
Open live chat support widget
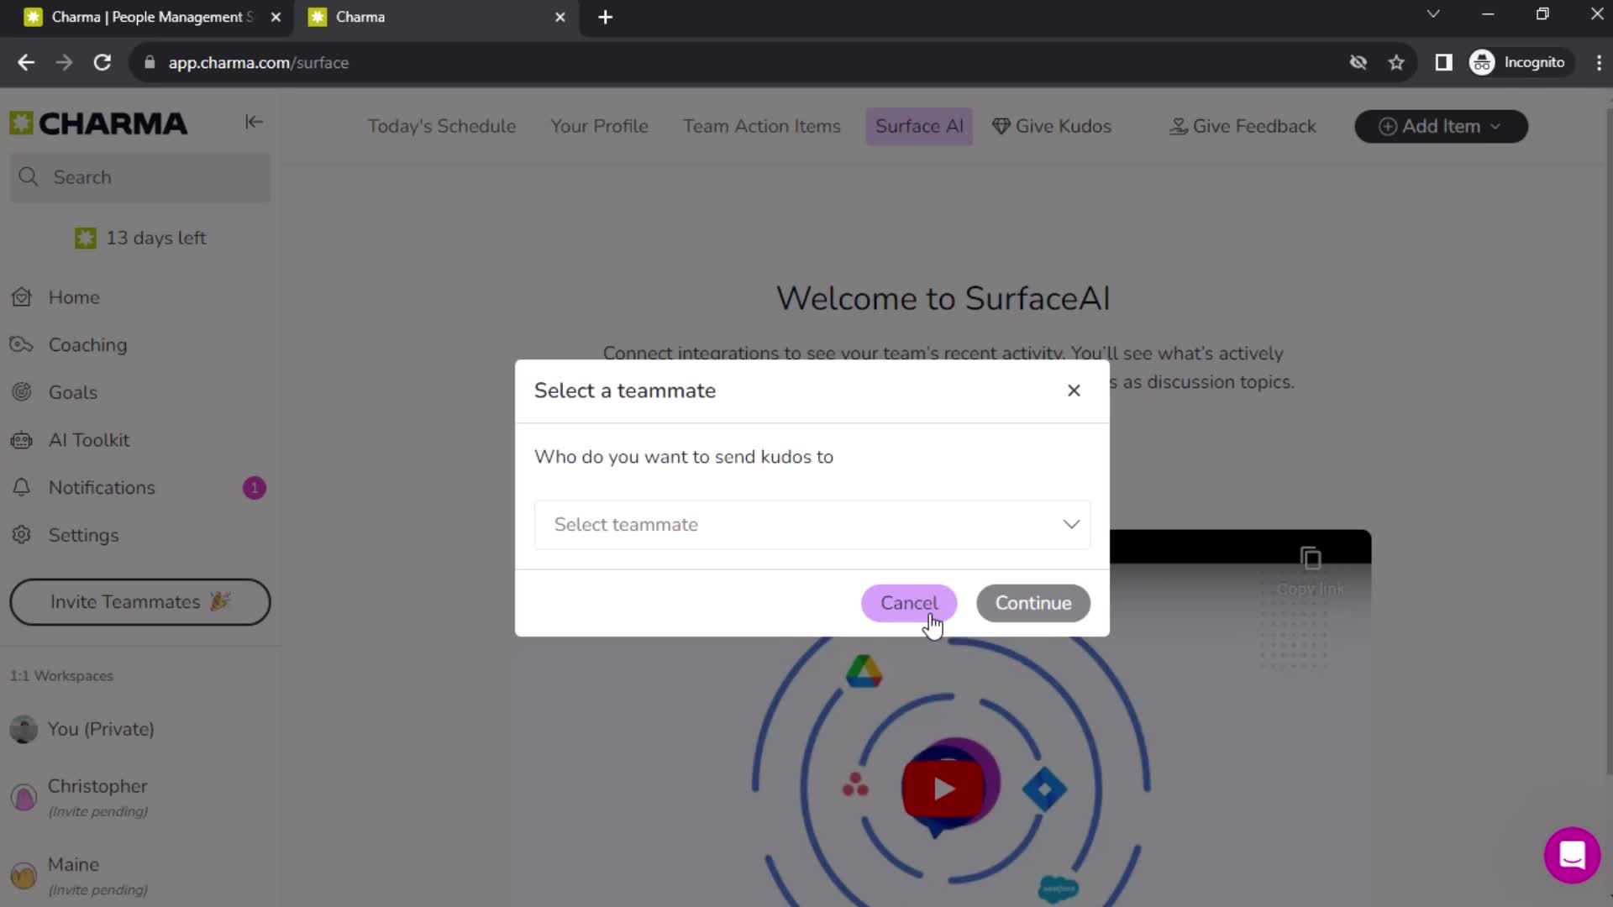[x=1574, y=856]
